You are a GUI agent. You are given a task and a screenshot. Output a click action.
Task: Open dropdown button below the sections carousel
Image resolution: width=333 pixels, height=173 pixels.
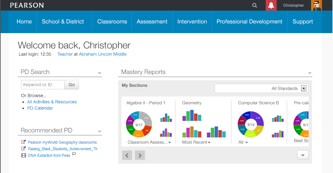303,155
